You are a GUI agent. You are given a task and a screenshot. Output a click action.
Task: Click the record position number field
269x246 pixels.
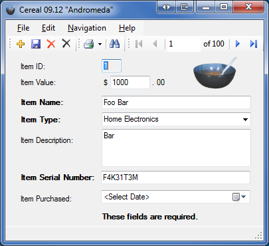click(x=184, y=44)
